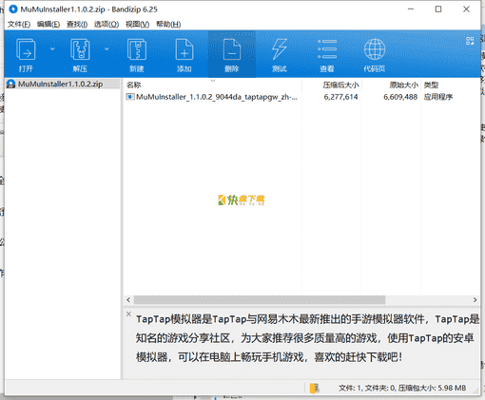Open the 视图(V) menu
Screen dimensions: 485x400
click(x=137, y=25)
